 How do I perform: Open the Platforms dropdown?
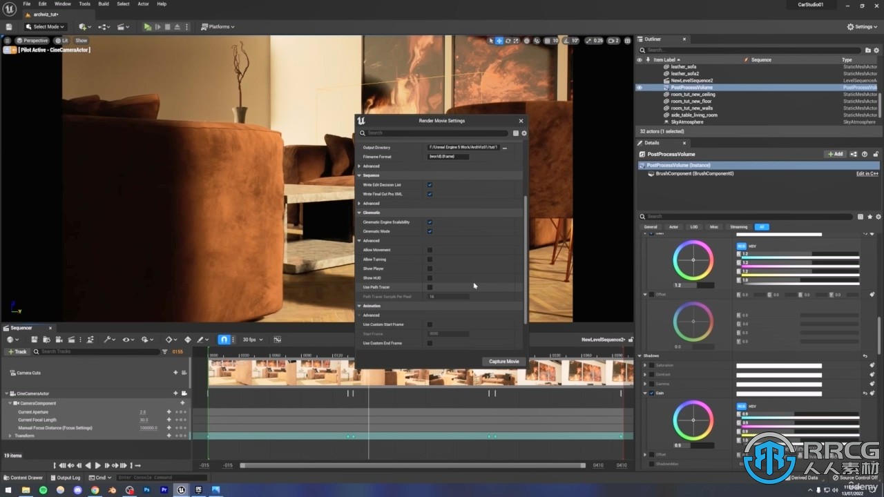[x=218, y=27]
